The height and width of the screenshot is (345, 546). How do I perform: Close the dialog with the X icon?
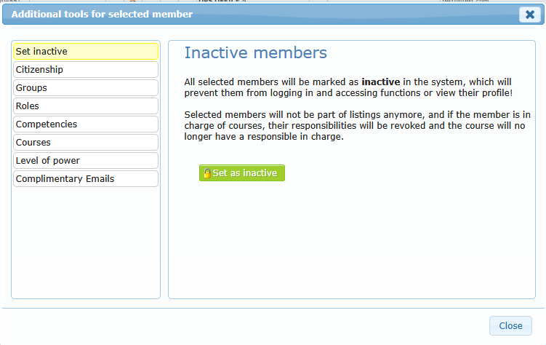[529, 15]
